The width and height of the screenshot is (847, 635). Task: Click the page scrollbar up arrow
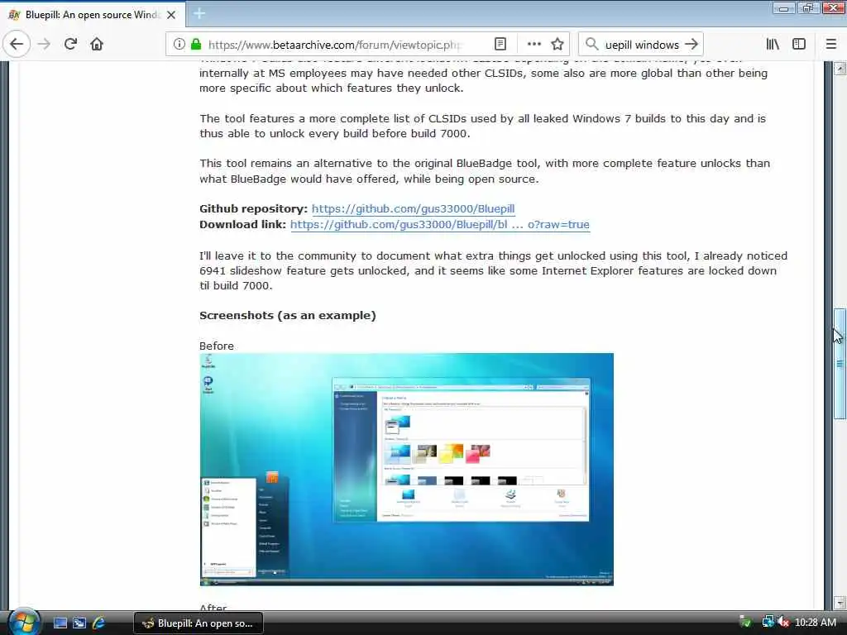[x=840, y=69]
